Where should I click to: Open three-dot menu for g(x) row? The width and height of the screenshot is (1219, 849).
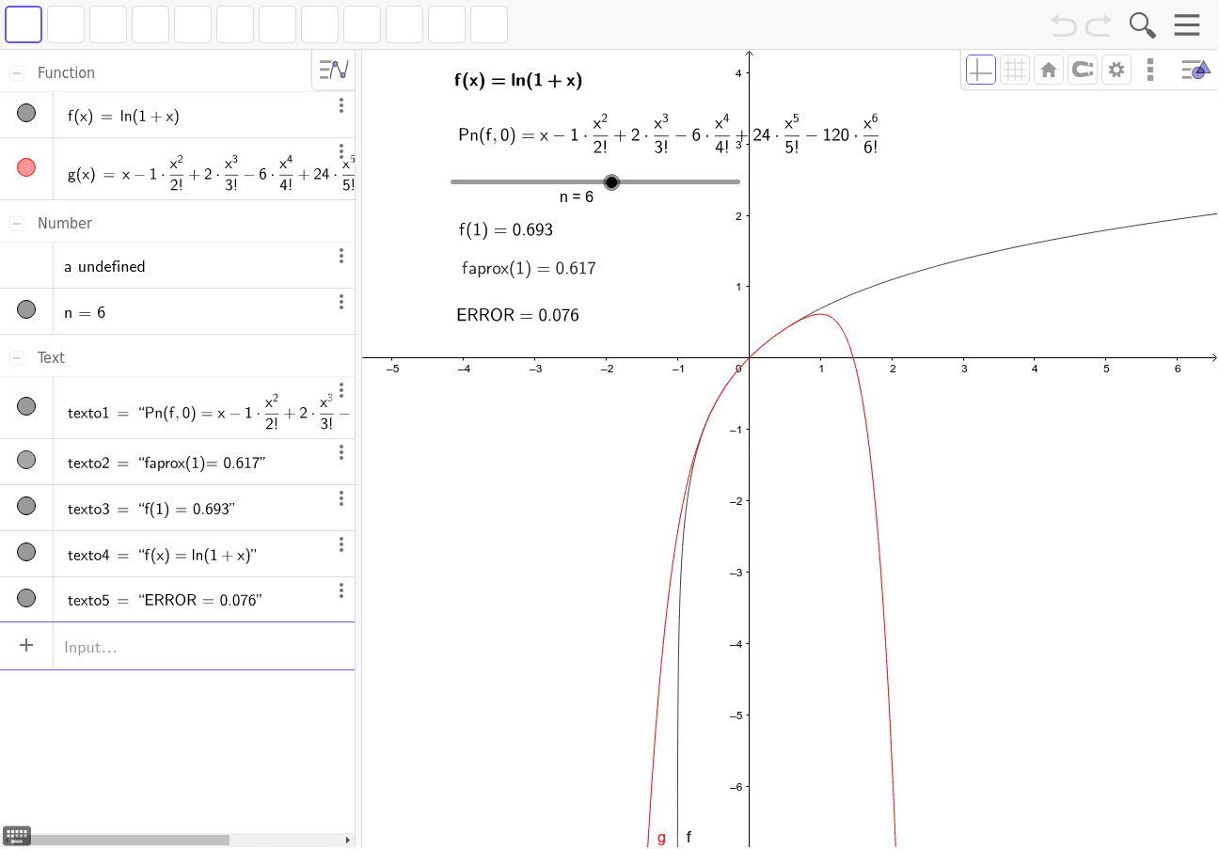click(341, 151)
